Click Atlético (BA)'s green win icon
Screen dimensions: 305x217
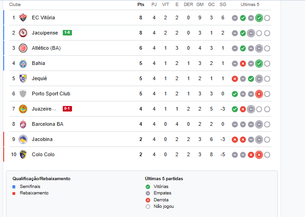[243, 48]
